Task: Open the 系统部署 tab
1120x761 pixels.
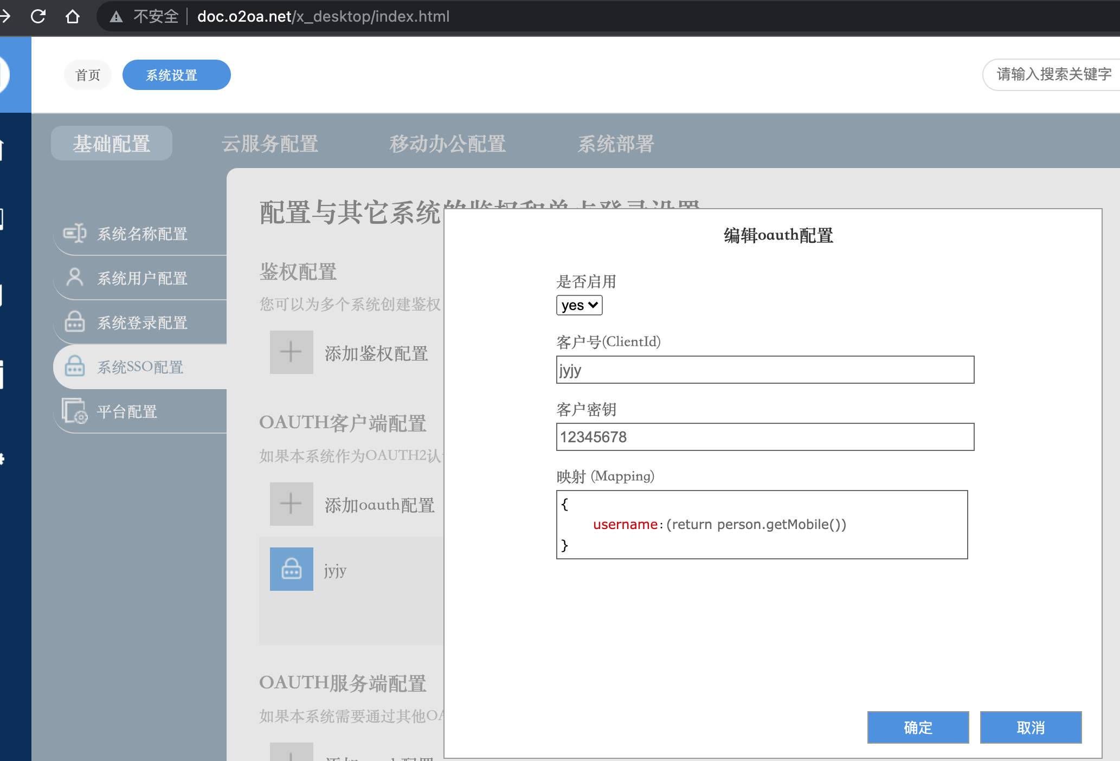Action: pos(615,144)
